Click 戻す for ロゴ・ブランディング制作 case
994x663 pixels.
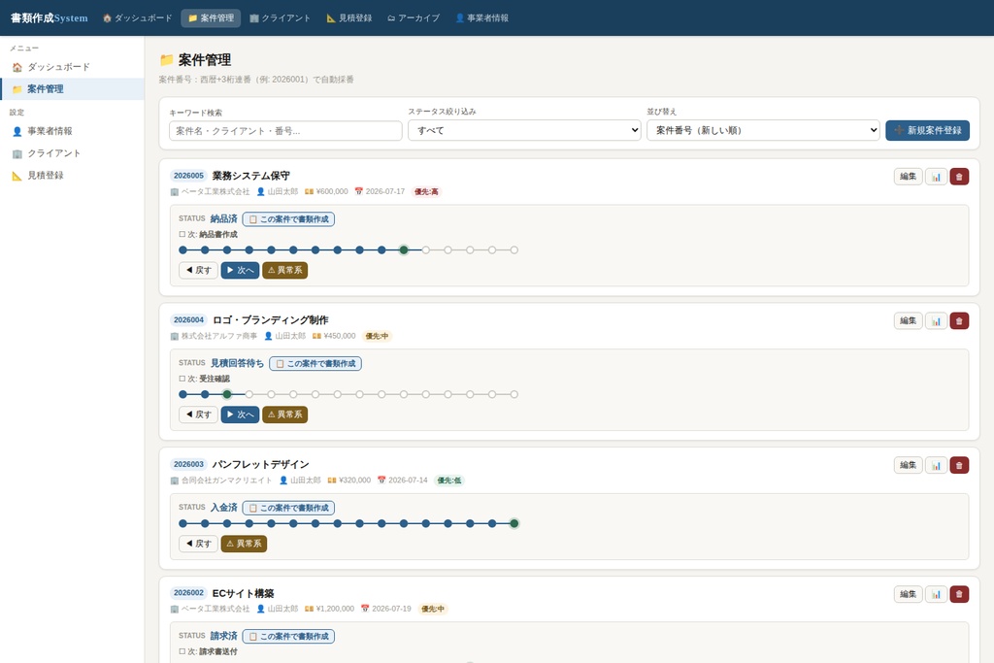click(x=198, y=414)
